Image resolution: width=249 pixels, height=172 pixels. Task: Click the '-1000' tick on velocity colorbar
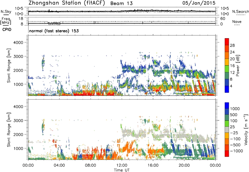tap(236, 151)
